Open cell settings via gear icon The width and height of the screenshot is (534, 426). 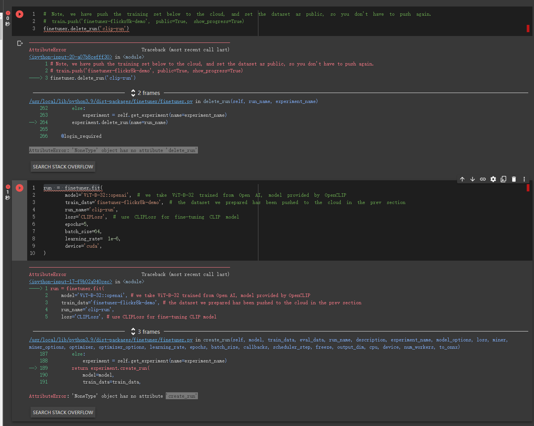pos(493,179)
